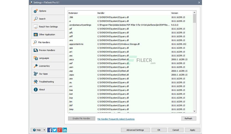Open File Handler Frequently Asked Questions link
231x134 pixels.
[x=116, y=119]
